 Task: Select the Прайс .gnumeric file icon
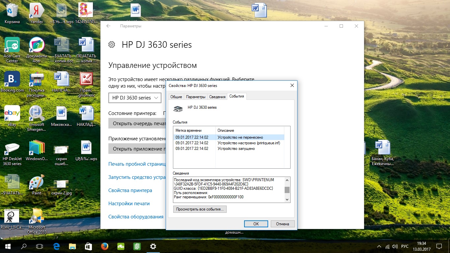[86, 85]
